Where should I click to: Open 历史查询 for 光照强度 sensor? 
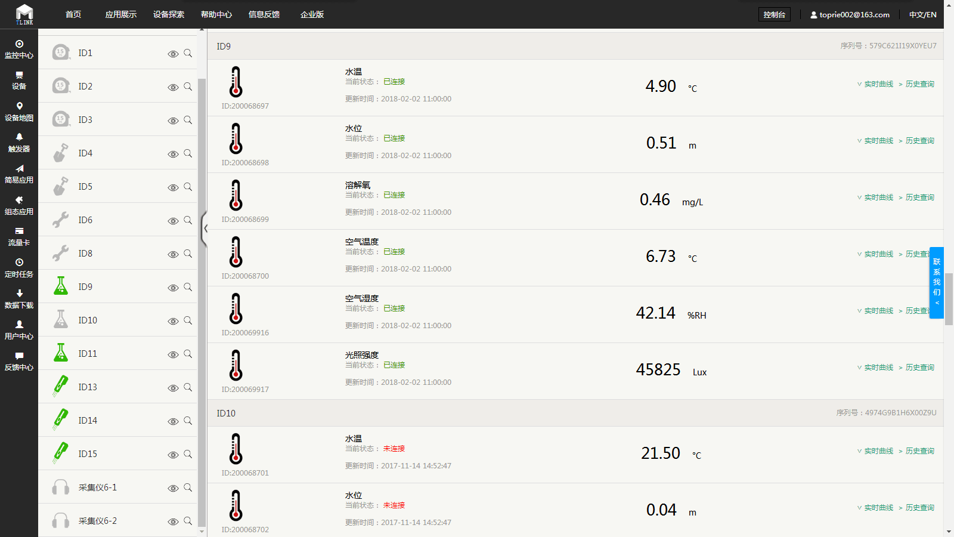pyautogui.click(x=919, y=368)
